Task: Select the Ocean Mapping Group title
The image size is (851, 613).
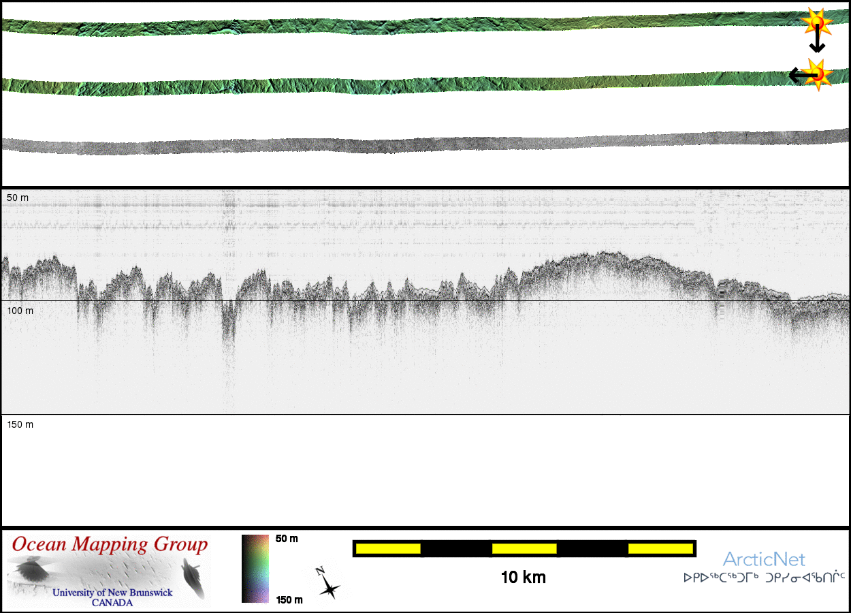Action: (x=110, y=544)
